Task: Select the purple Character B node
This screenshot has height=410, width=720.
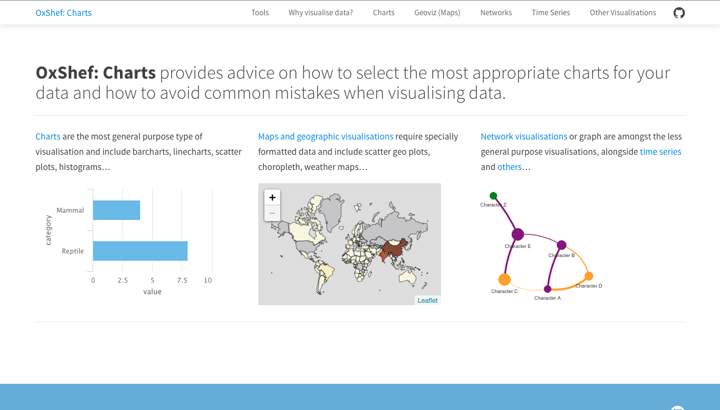Action: tap(562, 245)
